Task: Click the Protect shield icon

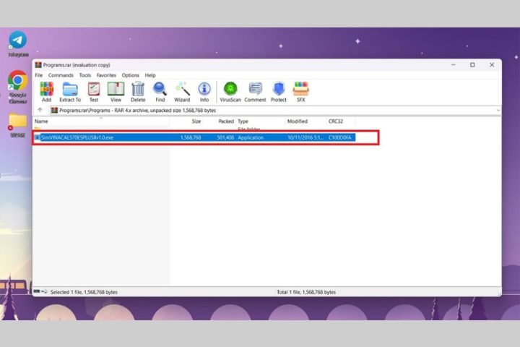Action: click(279, 90)
